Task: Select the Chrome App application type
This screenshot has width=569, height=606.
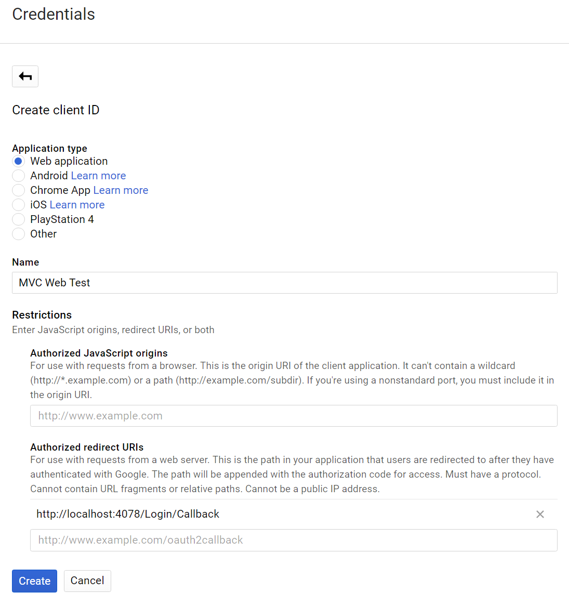Action: click(18, 190)
